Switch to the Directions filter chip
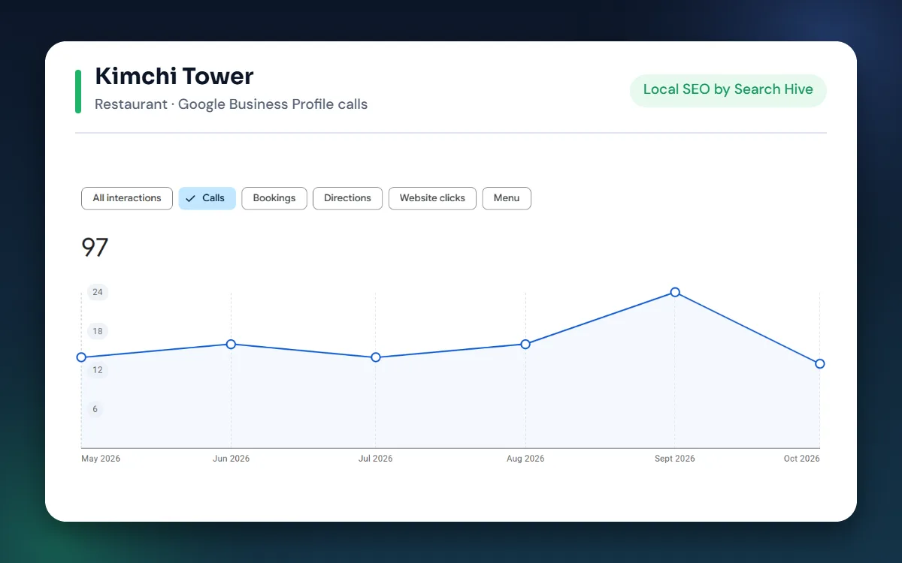This screenshot has height=563, width=902. (347, 198)
